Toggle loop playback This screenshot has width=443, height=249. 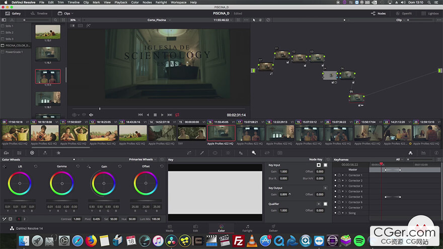(177, 115)
